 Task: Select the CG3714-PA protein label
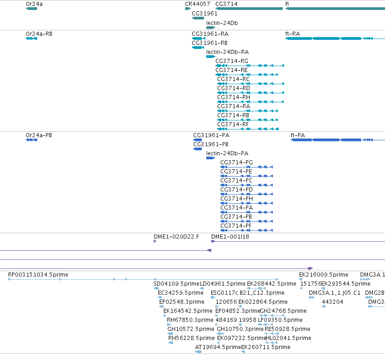pyautogui.click(x=237, y=208)
